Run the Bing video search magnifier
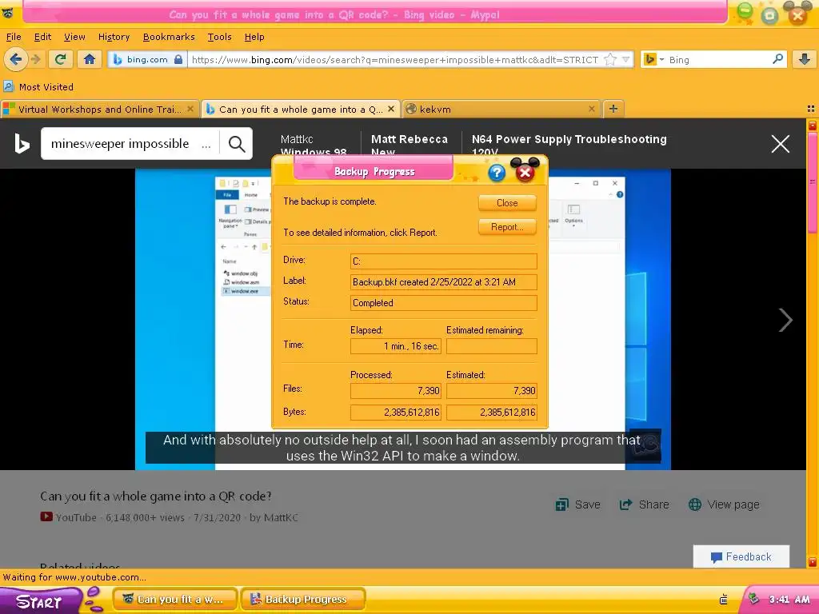Image resolution: width=819 pixels, height=614 pixels. pyautogui.click(x=237, y=144)
